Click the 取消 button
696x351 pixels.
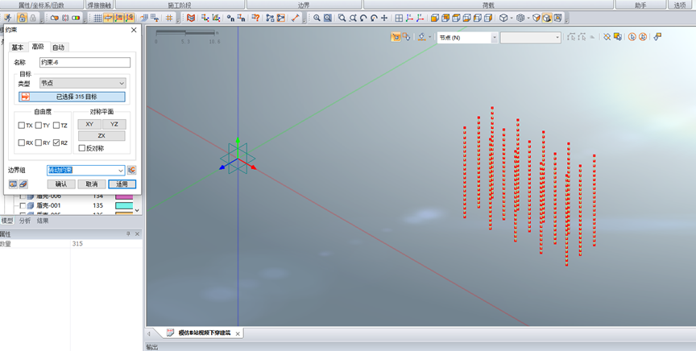tap(92, 184)
